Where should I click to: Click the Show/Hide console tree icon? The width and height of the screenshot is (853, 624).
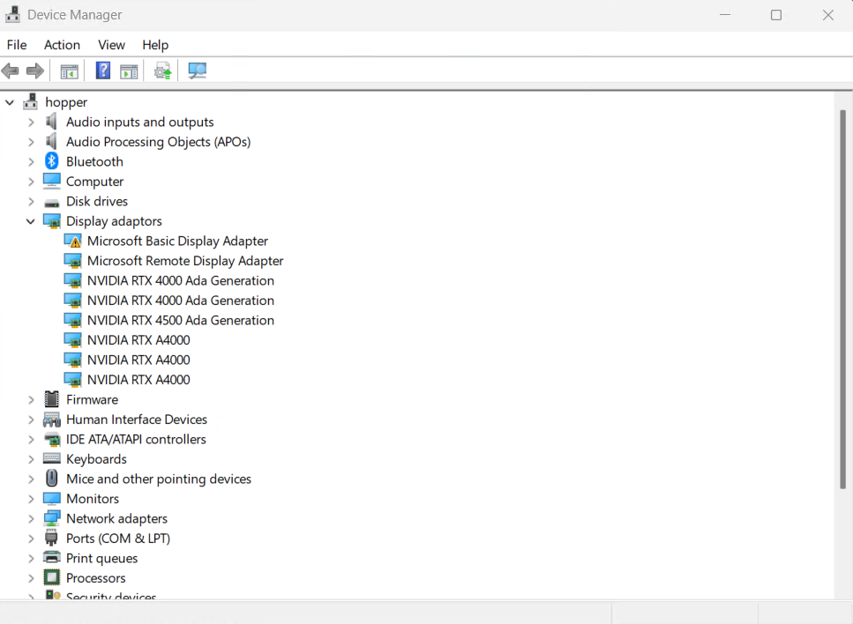pyautogui.click(x=69, y=71)
